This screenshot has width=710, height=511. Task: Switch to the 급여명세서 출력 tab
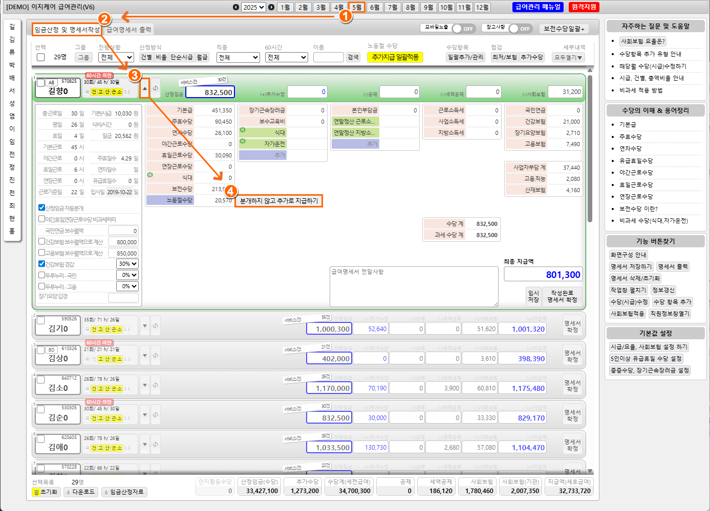click(x=128, y=30)
